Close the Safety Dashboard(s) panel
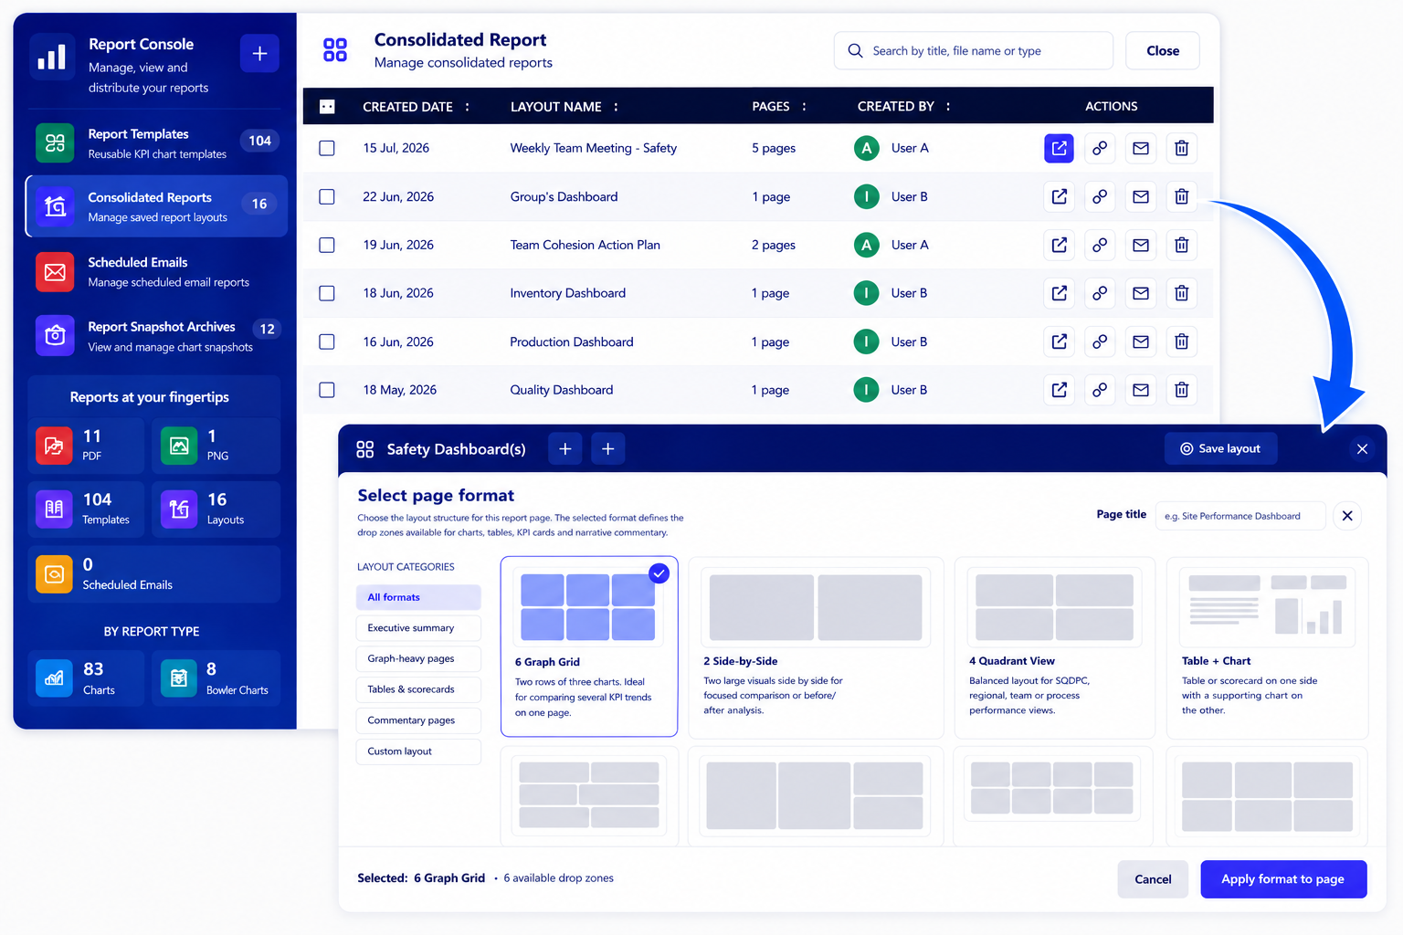Screen dimensions: 1403x935 point(1362,449)
